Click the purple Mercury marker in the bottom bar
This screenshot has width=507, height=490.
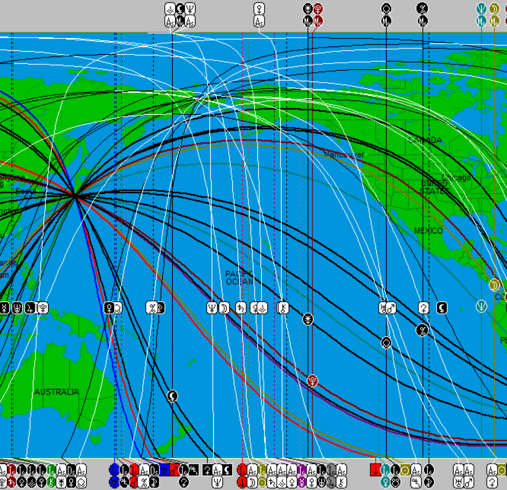click(x=302, y=482)
